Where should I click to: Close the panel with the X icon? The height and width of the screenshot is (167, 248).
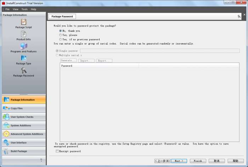tap(244, 14)
